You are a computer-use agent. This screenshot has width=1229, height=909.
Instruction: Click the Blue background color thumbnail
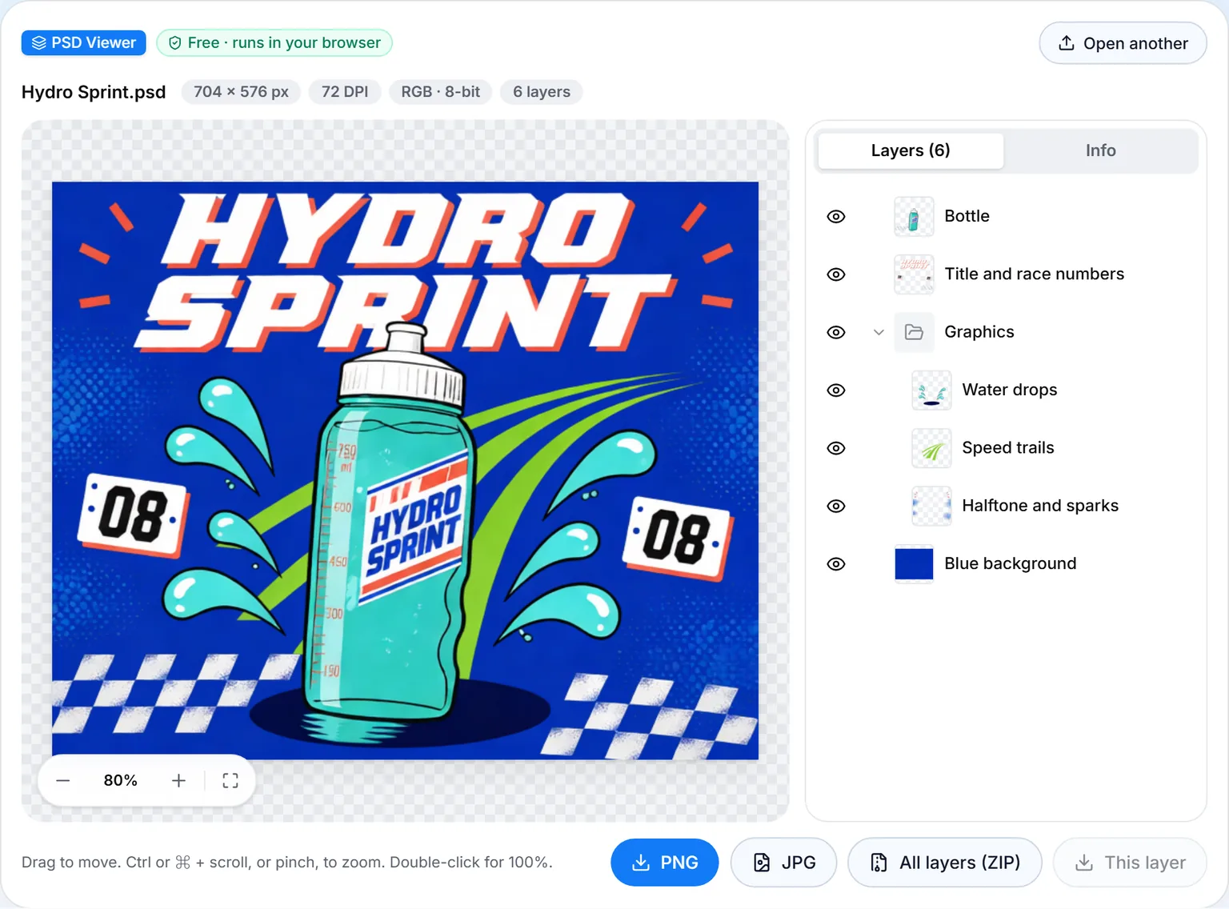[x=914, y=564]
